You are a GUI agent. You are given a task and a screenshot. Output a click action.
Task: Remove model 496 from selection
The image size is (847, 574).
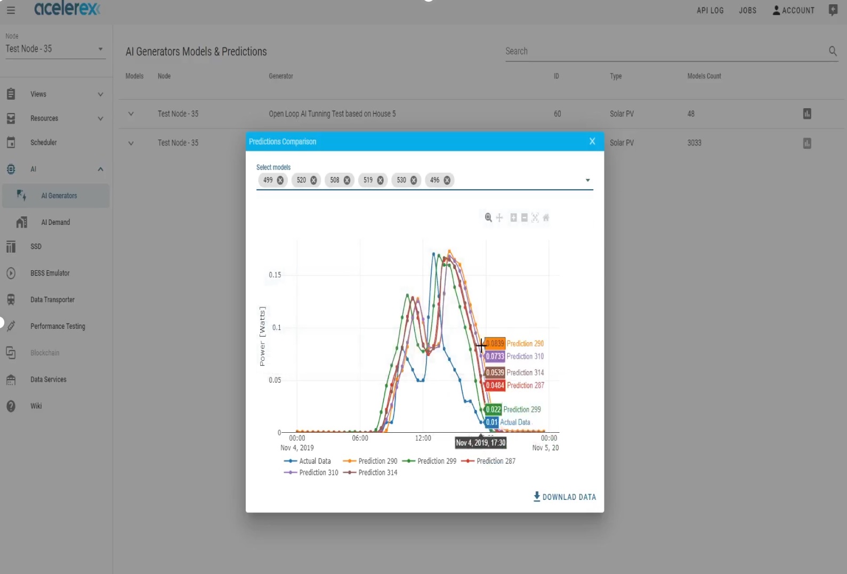pyautogui.click(x=447, y=180)
